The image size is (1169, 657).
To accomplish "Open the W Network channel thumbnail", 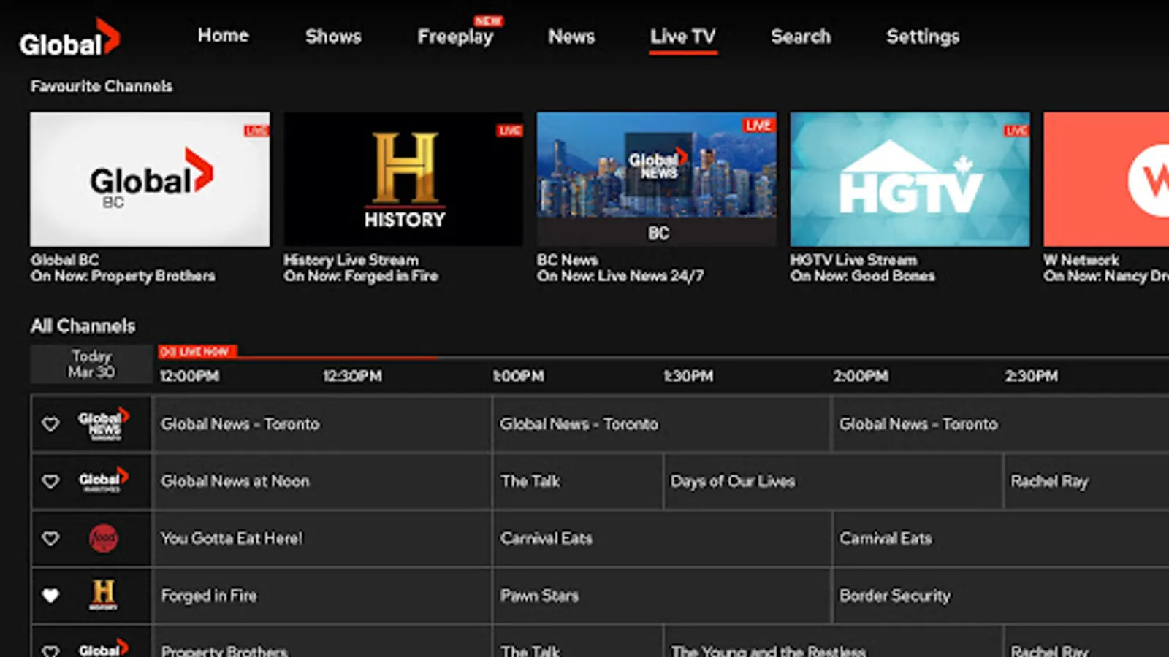I will coord(1106,179).
